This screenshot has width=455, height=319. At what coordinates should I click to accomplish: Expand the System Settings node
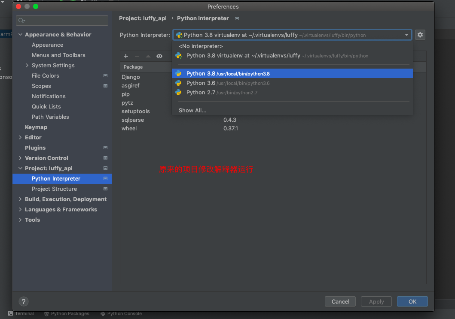click(27, 66)
